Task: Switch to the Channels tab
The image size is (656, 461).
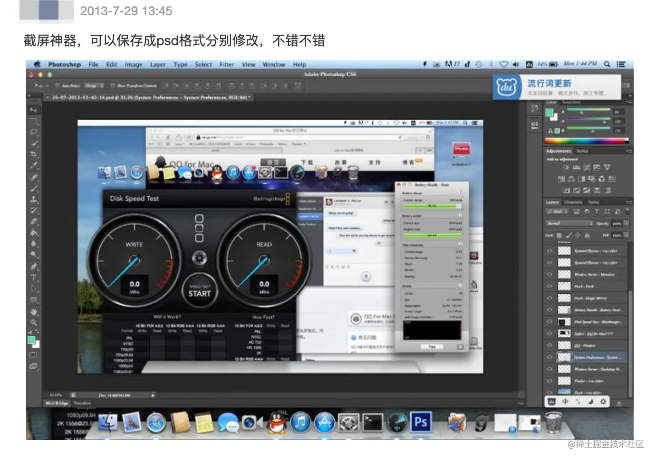Action: pos(573,202)
